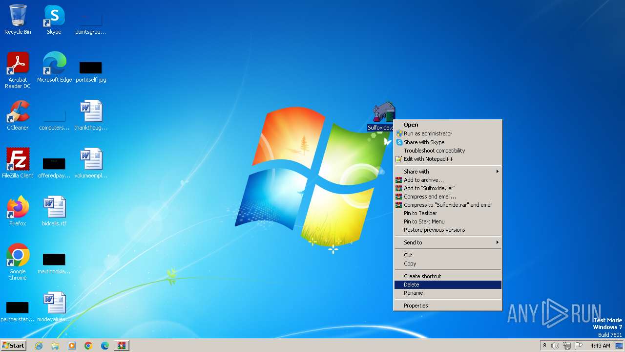Image resolution: width=625 pixels, height=352 pixels.
Task: Select the Acrobat Reader DC shortcut
Action: click(x=18, y=70)
